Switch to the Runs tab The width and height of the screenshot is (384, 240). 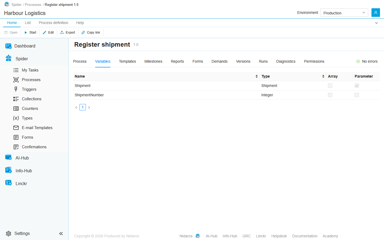click(263, 61)
